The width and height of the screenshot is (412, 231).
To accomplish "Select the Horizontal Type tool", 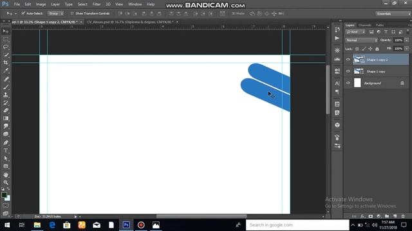I will point(6,151).
